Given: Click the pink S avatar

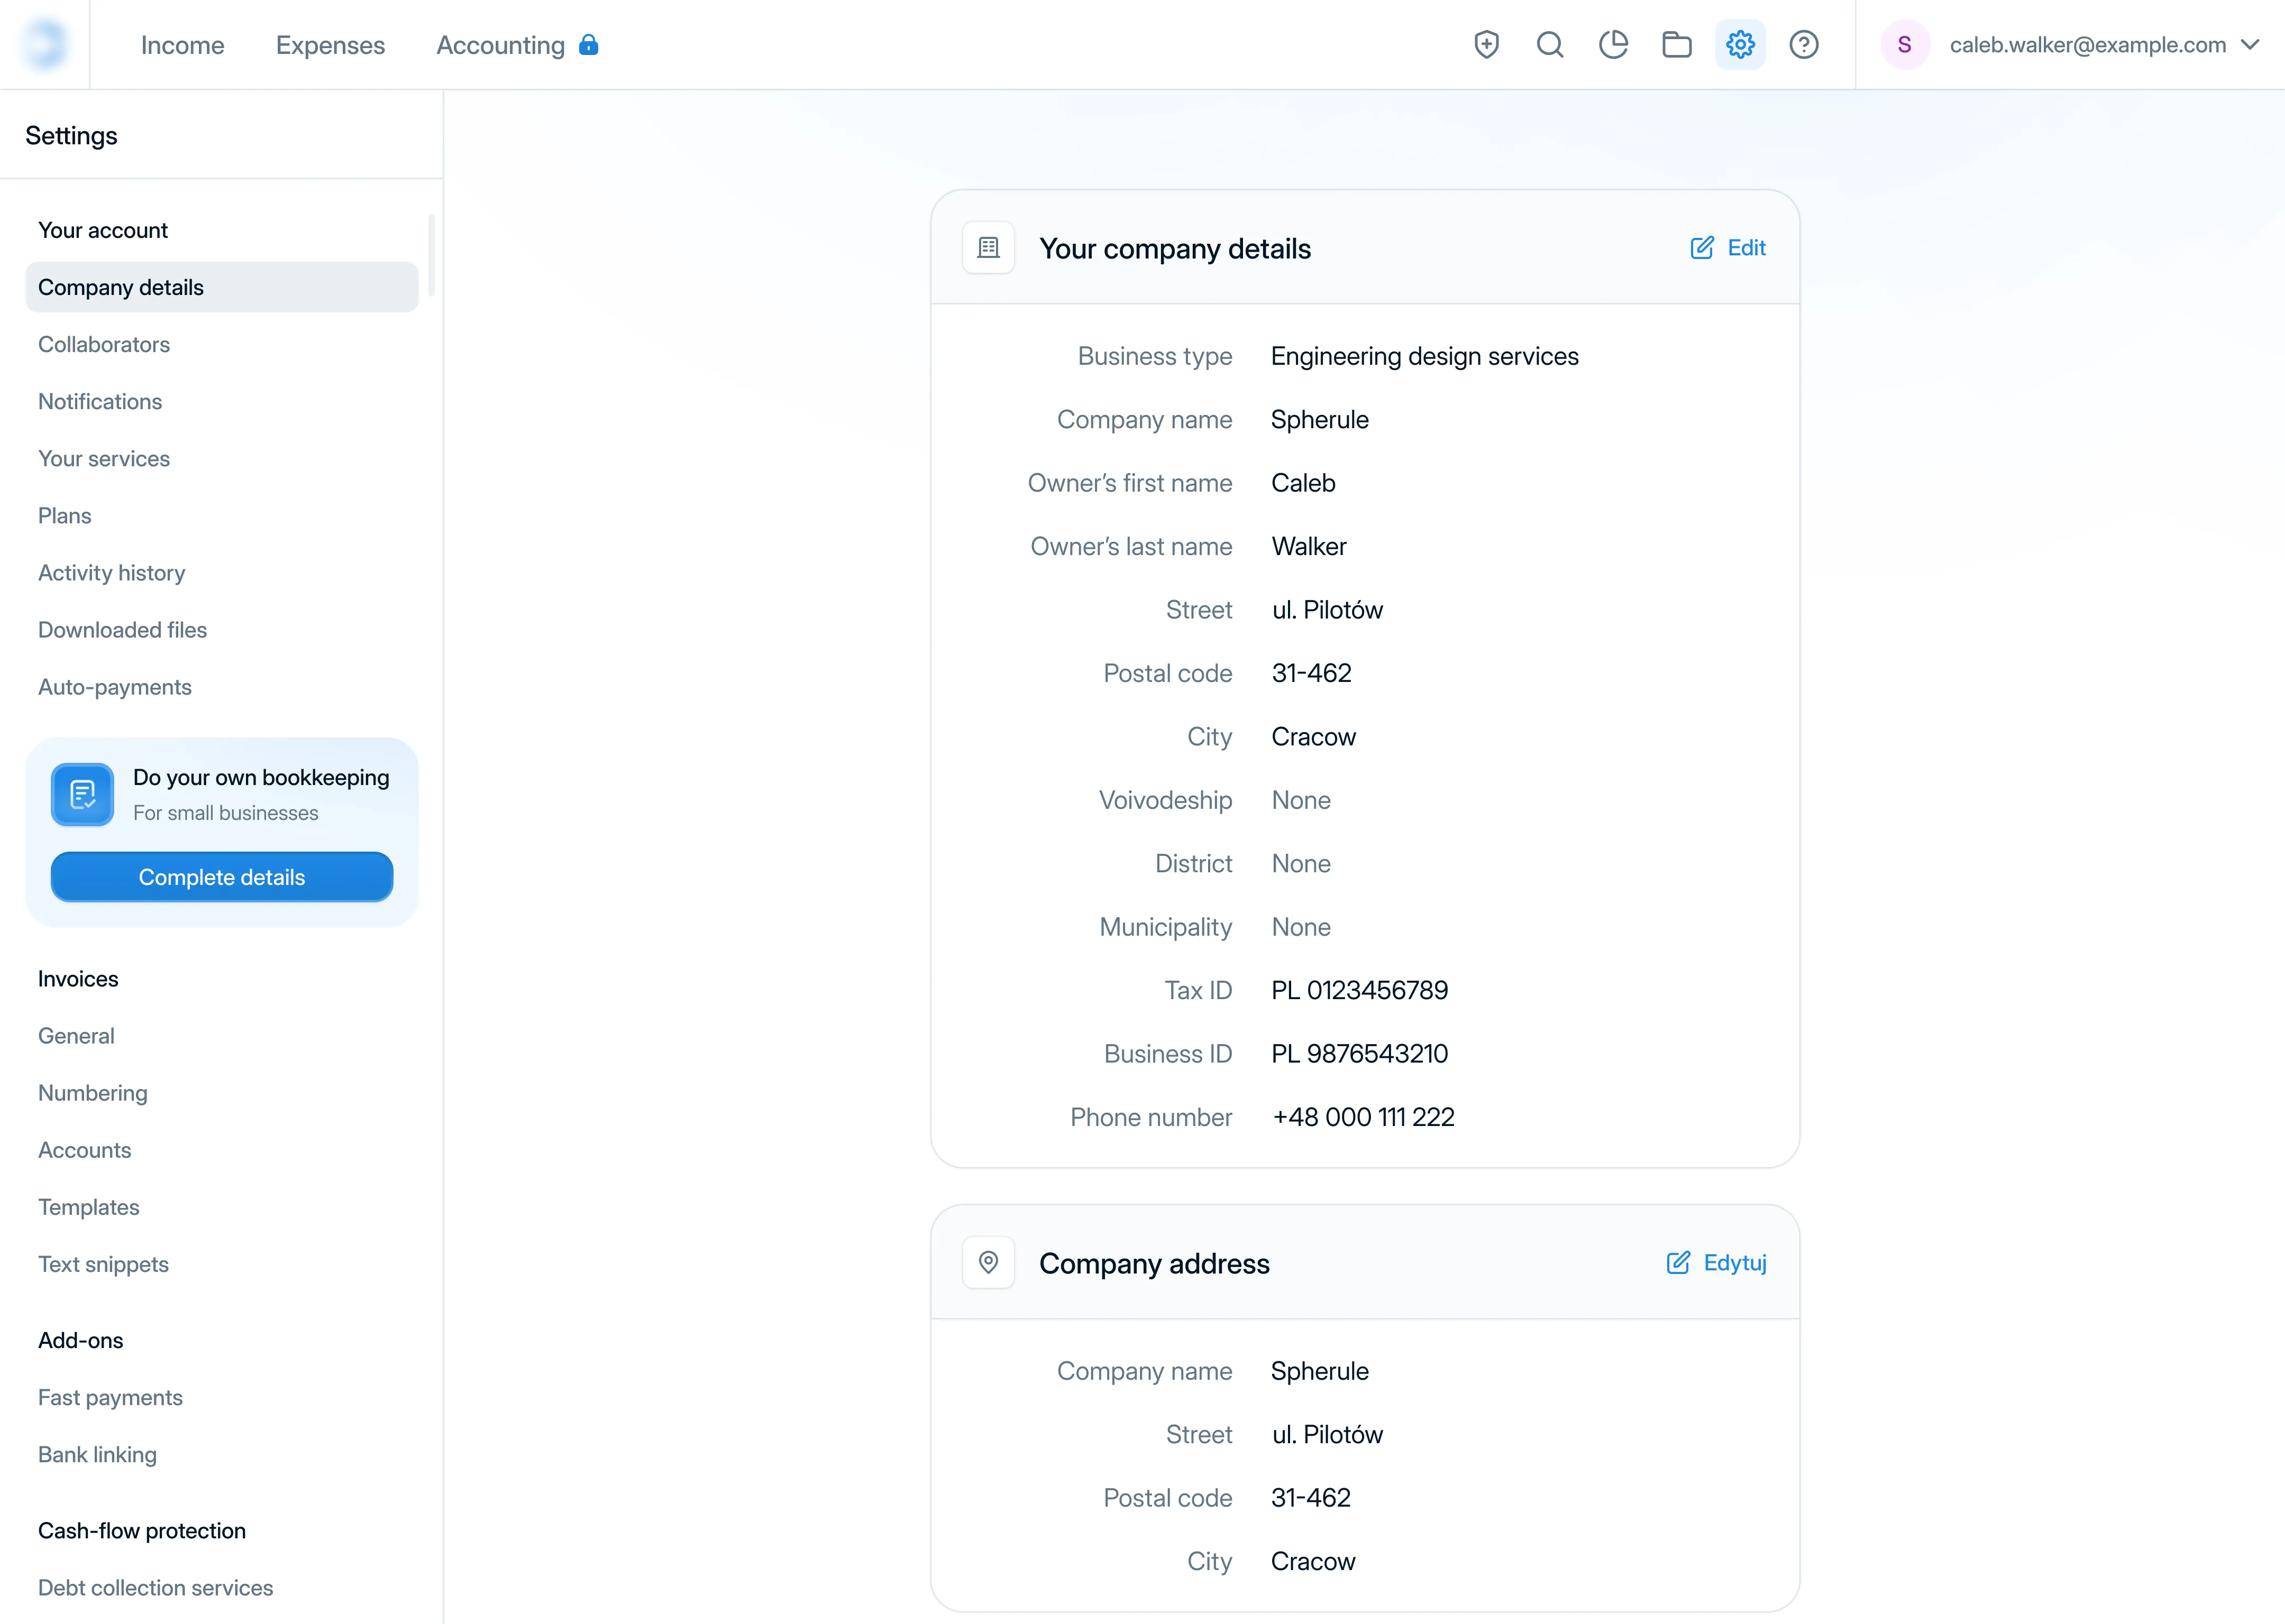Looking at the screenshot, I should click(1905, 44).
